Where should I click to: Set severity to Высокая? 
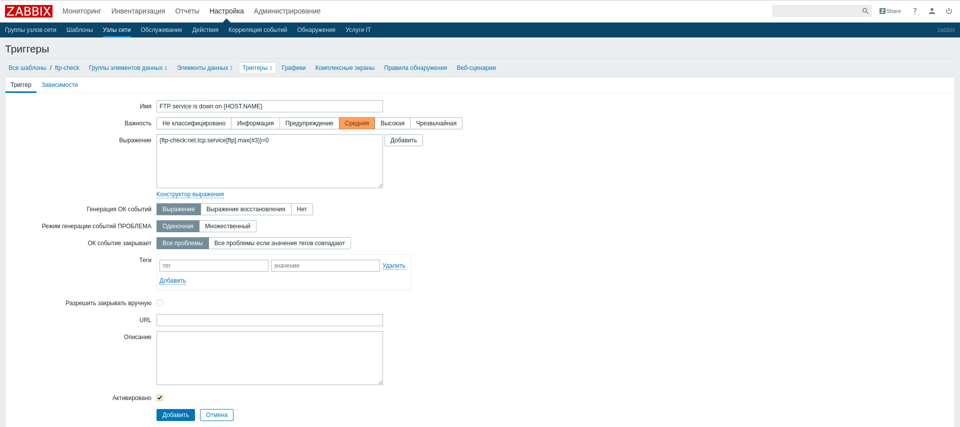click(392, 123)
